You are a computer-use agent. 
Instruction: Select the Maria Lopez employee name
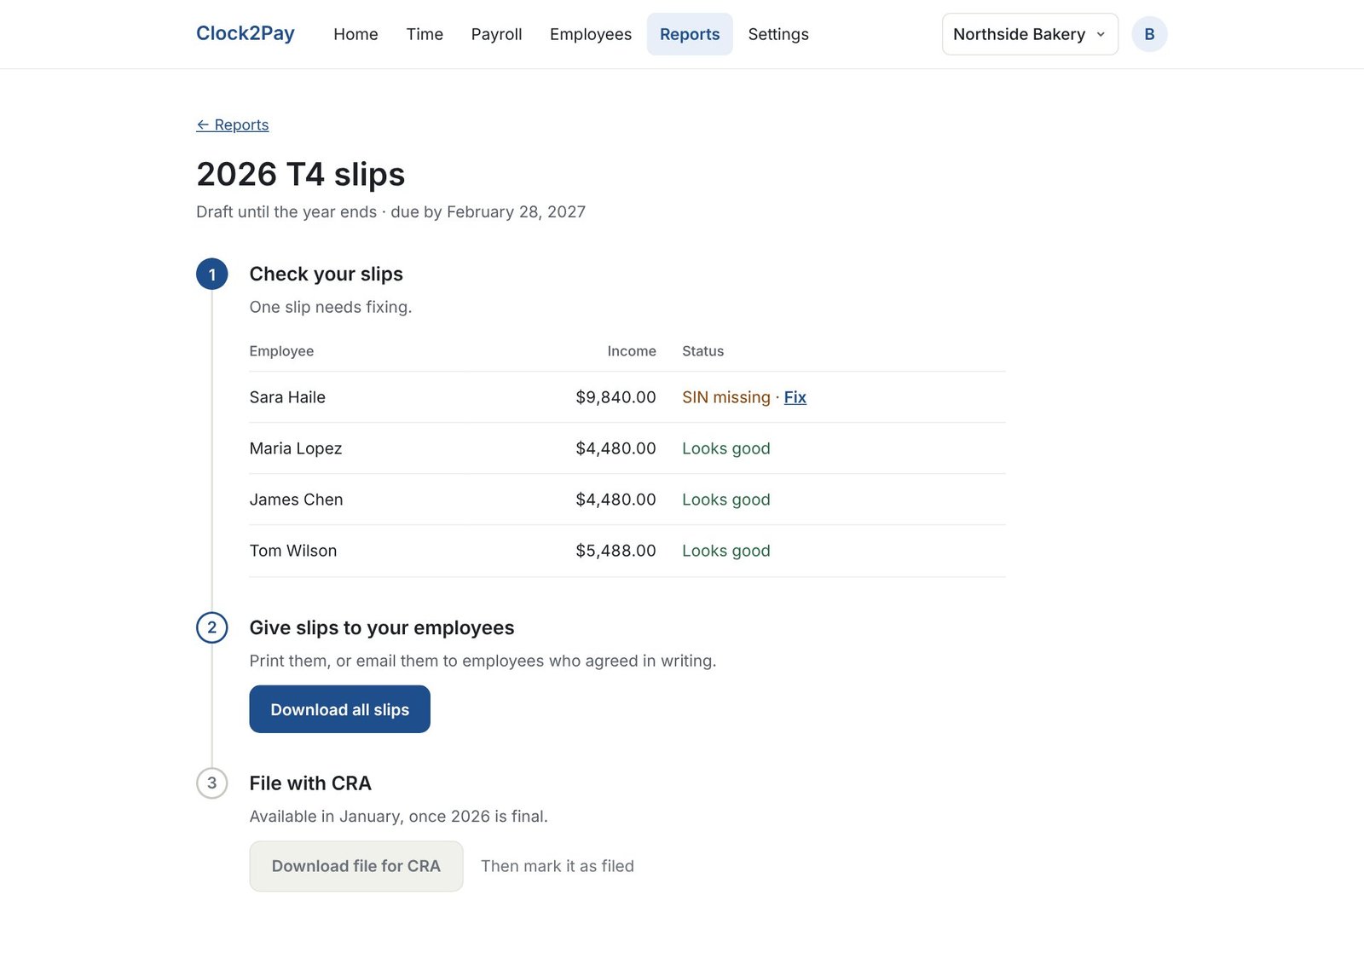[x=296, y=448]
